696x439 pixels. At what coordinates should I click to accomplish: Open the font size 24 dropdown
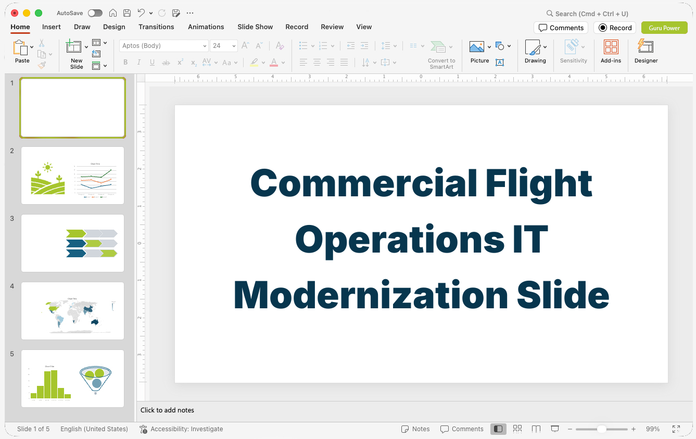tap(234, 46)
